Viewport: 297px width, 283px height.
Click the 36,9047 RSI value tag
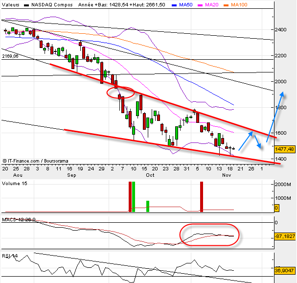pyautogui.click(x=284, y=270)
